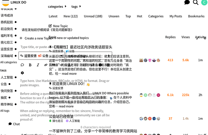Click the 搞七捻三 category under 公益站已经恢复
The image size is (208, 135).
56,121
